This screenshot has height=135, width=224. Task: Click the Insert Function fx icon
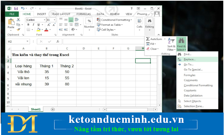[x=58, y=41]
